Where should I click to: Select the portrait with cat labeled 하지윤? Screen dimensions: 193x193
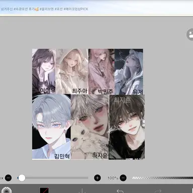pos(90,127)
